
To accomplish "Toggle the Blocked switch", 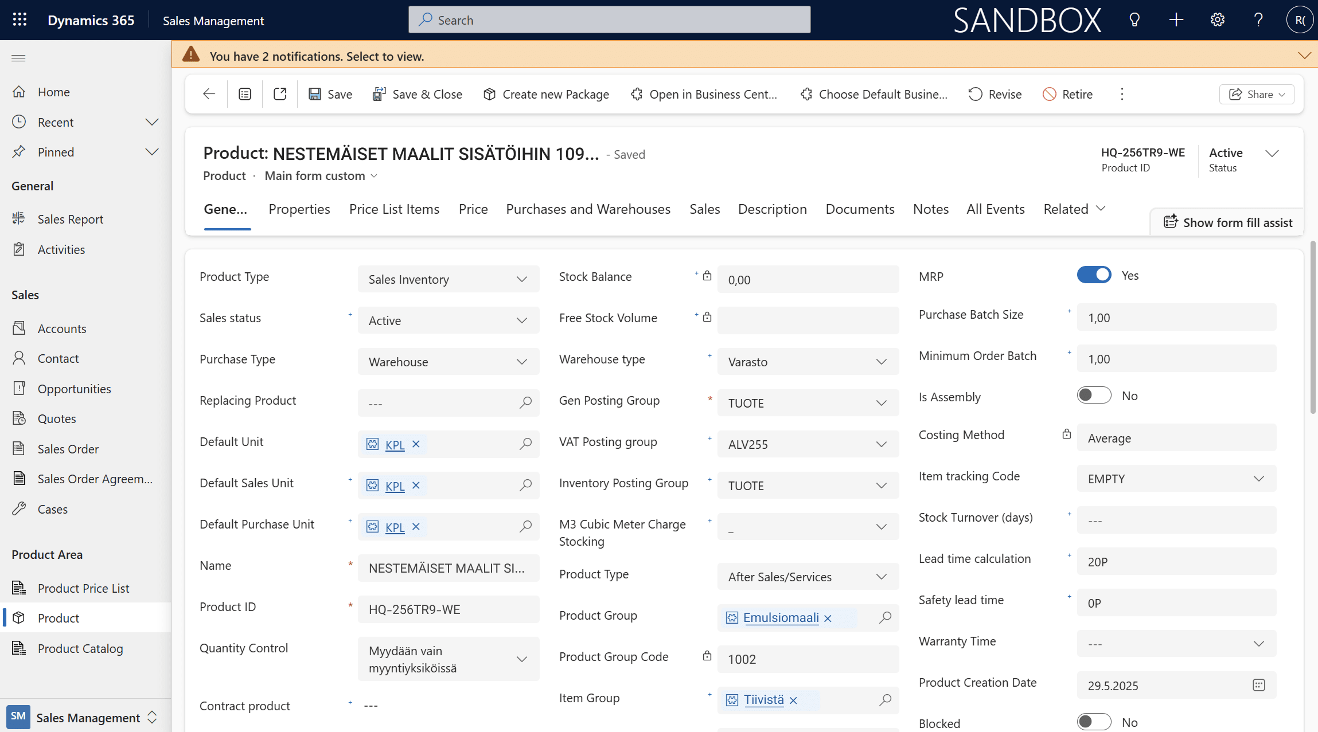I will (1094, 722).
